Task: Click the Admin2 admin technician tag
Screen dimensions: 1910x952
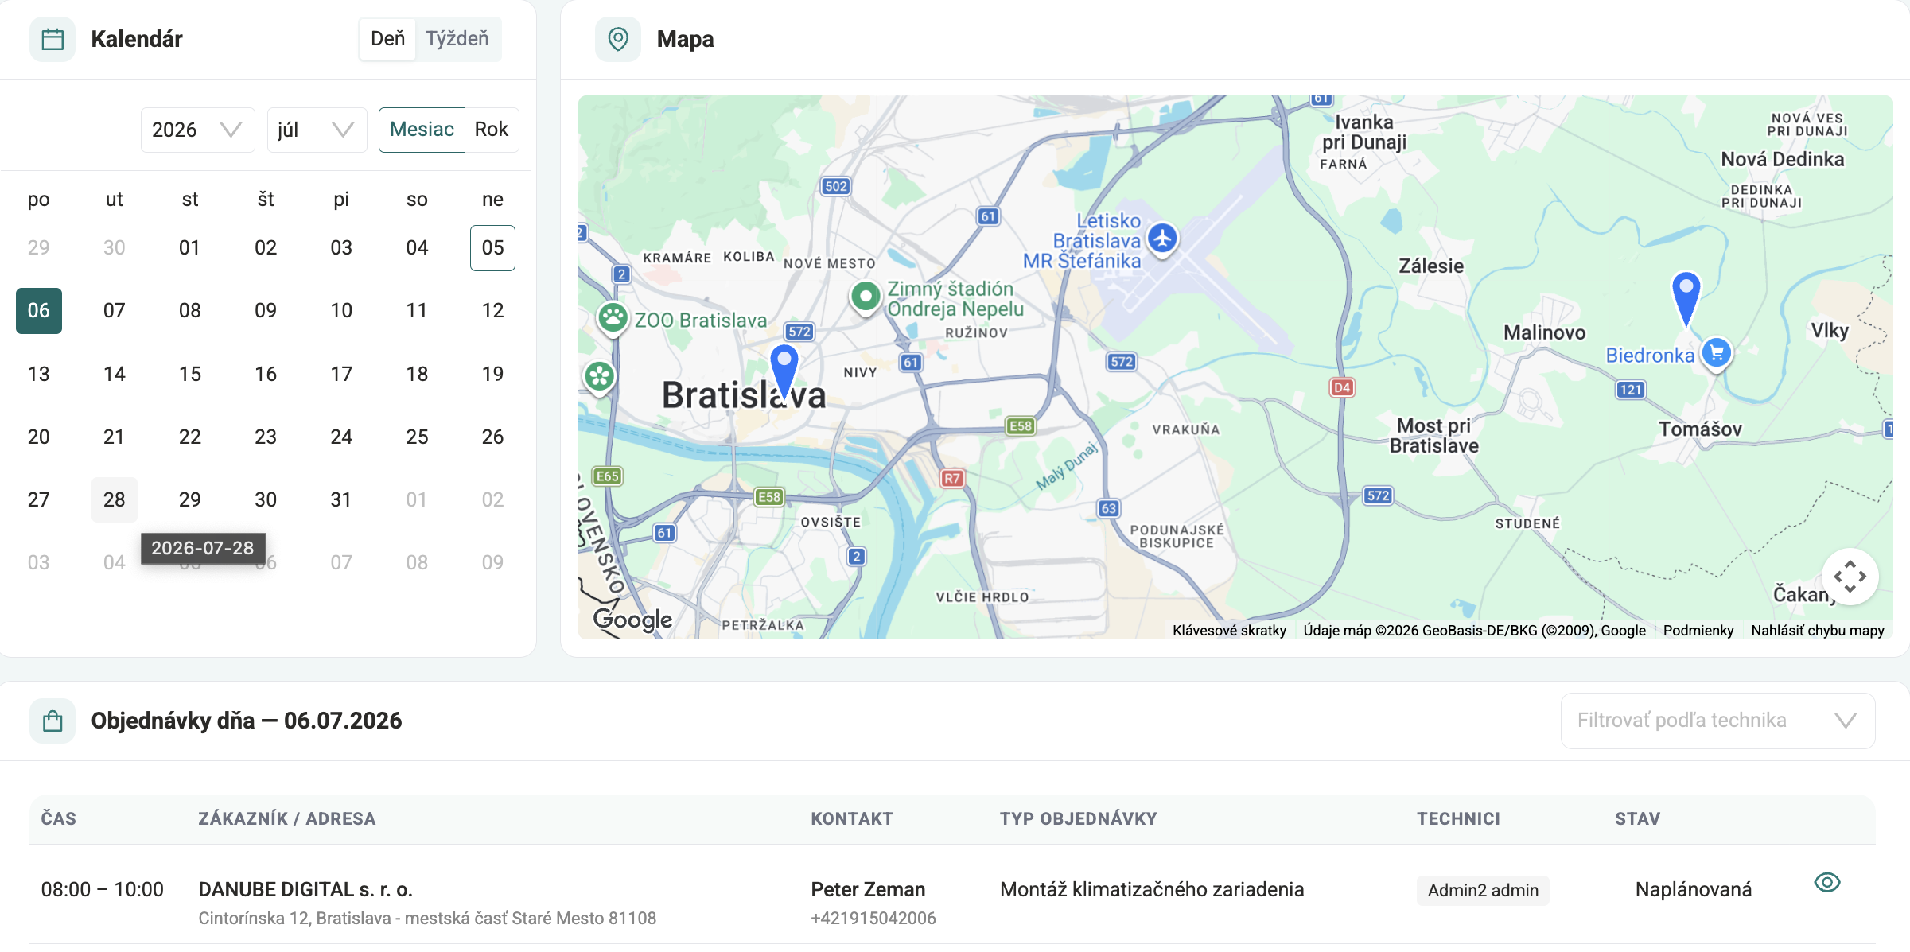Action: click(x=1483, y=890)
